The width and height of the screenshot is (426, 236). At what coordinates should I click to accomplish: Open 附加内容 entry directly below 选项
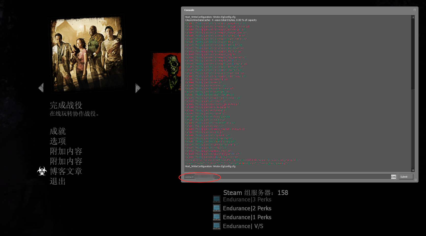[x=66, y=151]
